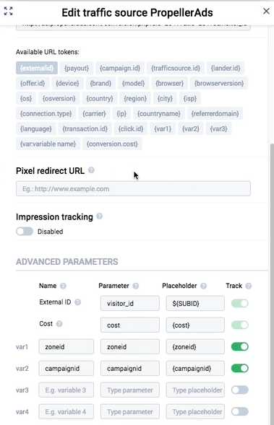Add the {conversion.cost} token
Viewport: 274px width, 425px height.
click(112, 144)
